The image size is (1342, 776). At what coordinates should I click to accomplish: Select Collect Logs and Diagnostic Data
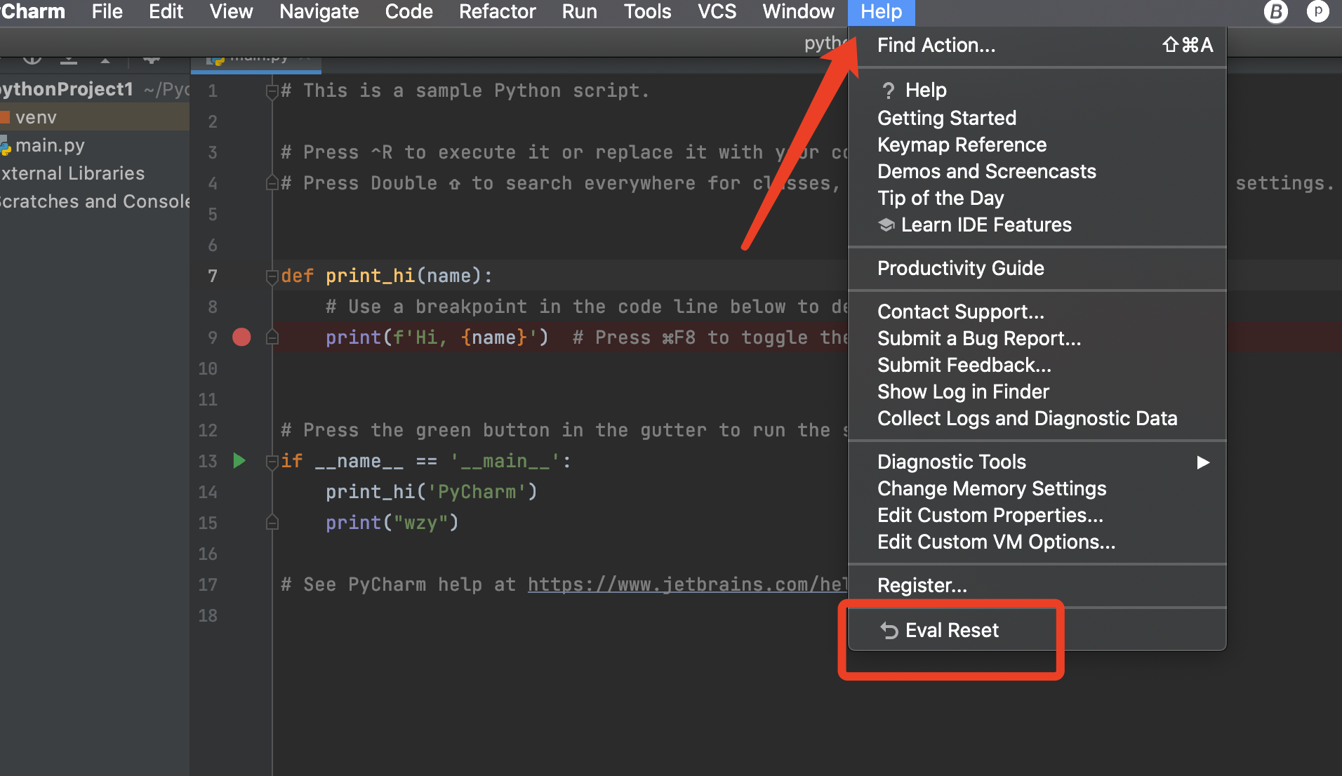pos(1037,418)
